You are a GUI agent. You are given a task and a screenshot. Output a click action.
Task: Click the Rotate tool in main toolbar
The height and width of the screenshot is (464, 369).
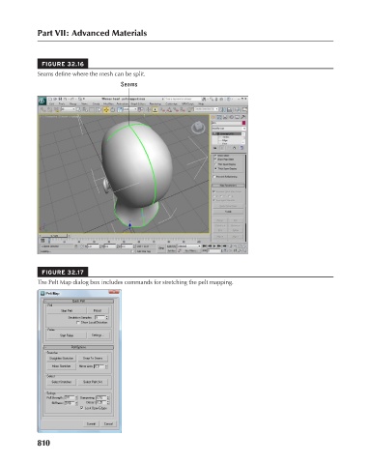click(x=113, y=110)
